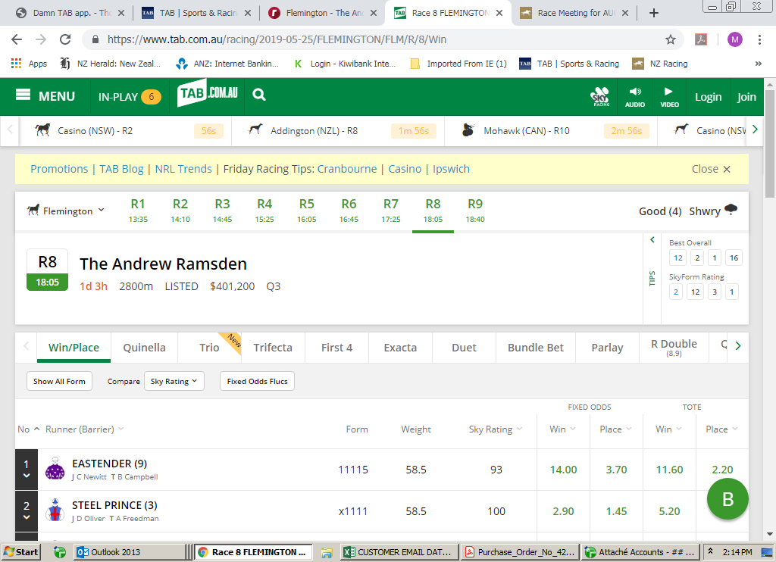This screenshot has height=562, width=776.
Task: Select Steel Prince fixed odds Win 2.90
Action: coord(563,511)
